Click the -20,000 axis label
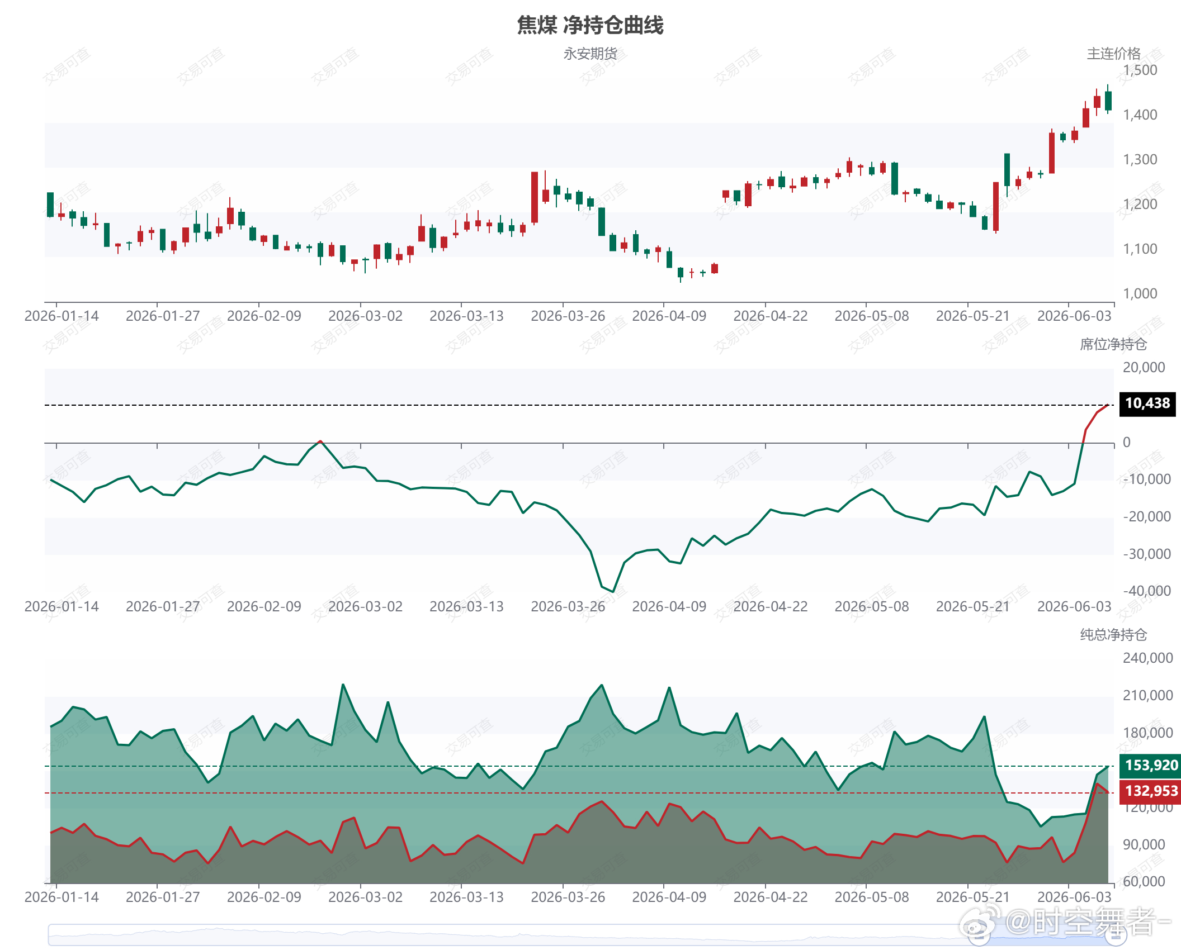This screenshot has height=950, width=1181. 1147,517
